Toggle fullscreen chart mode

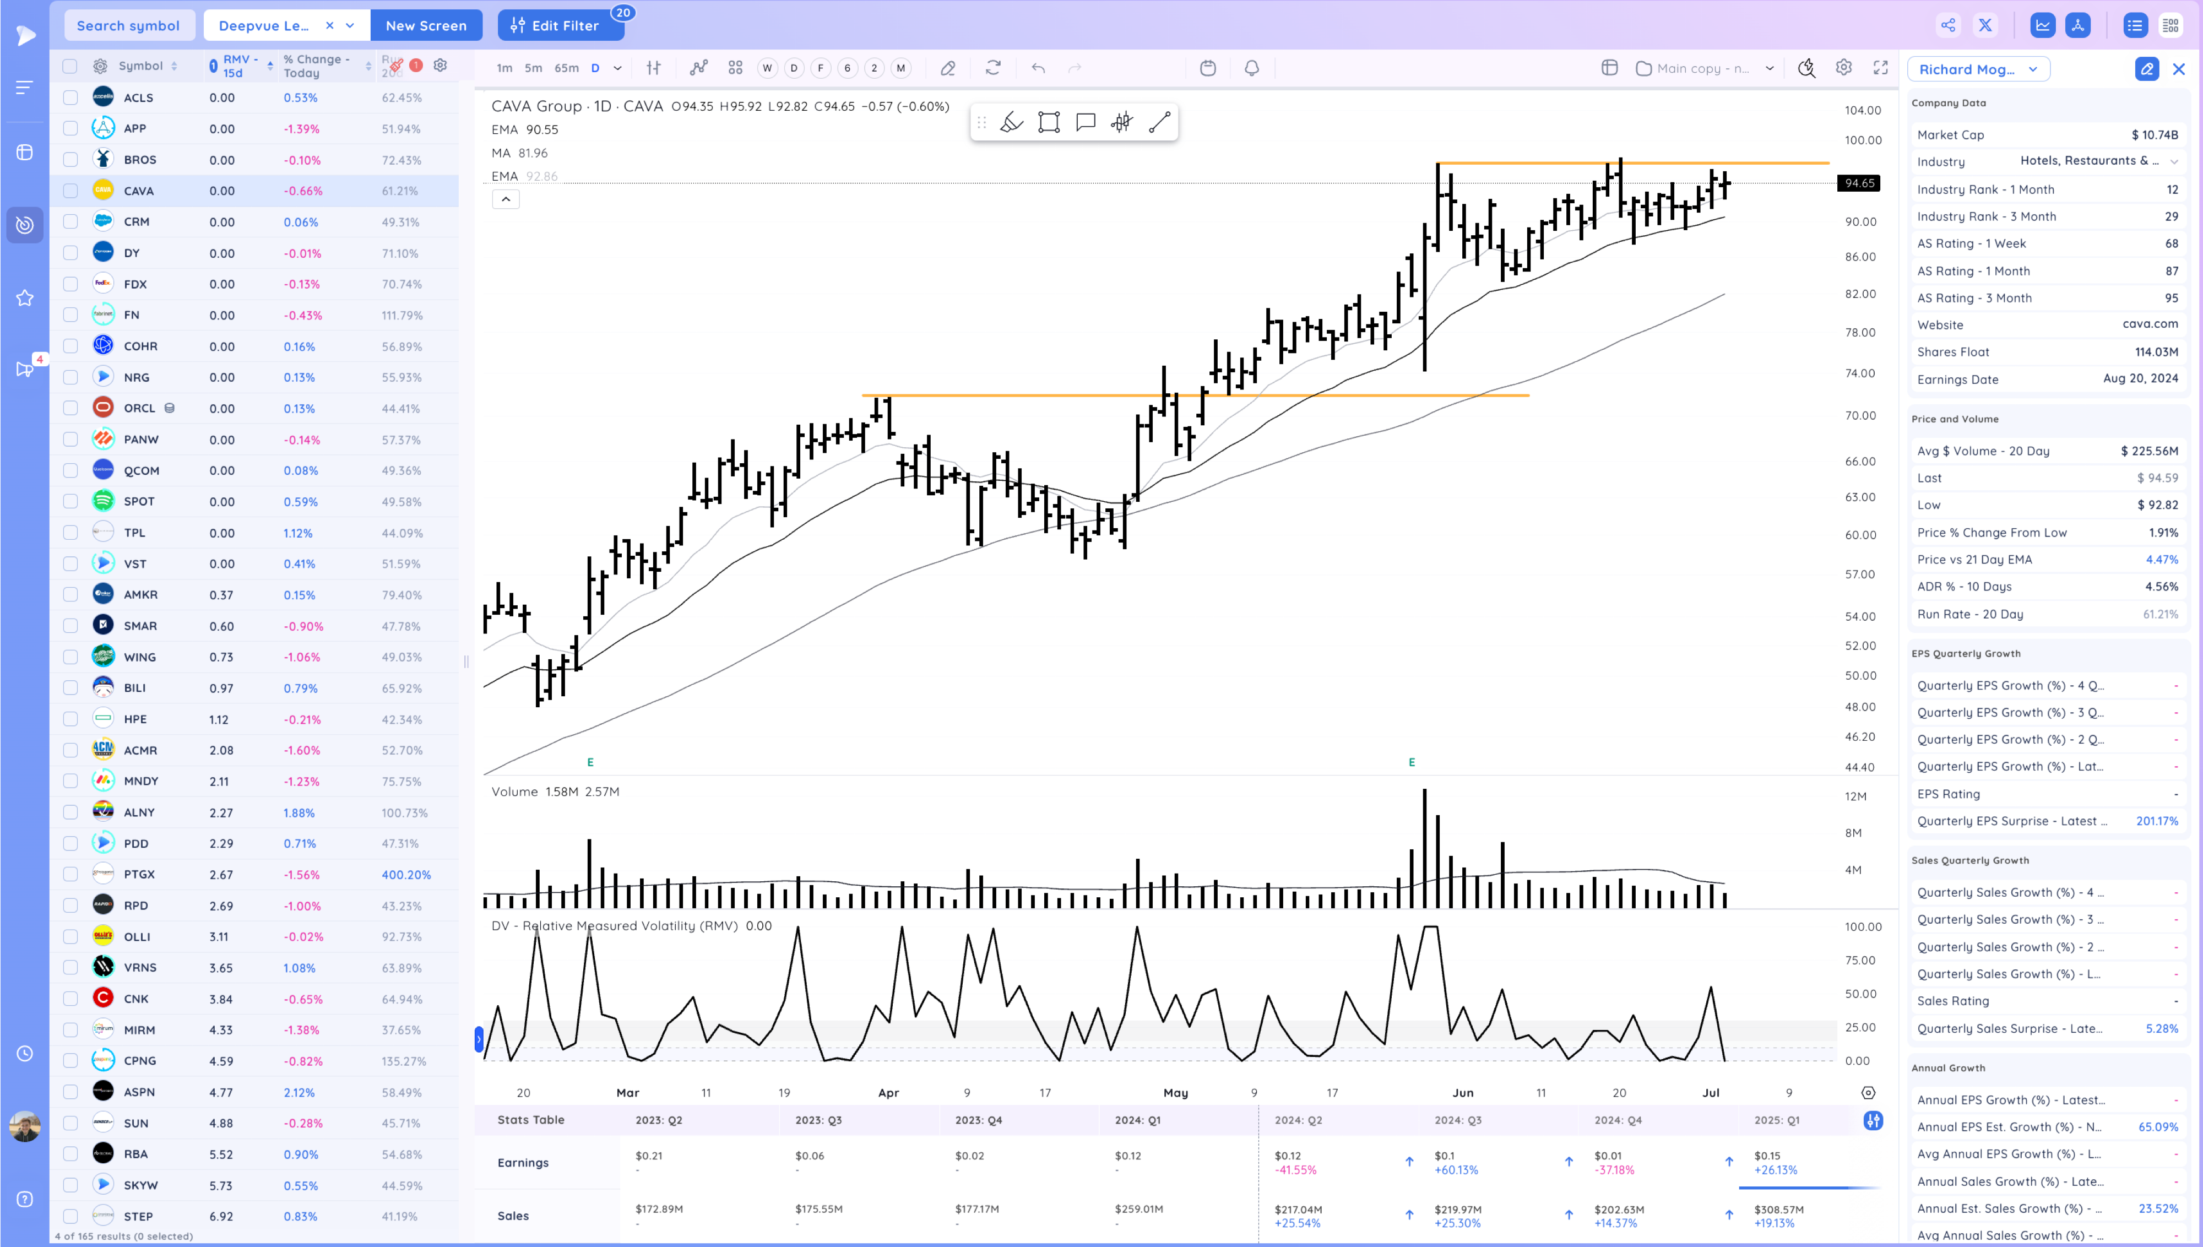(1880, 68)
